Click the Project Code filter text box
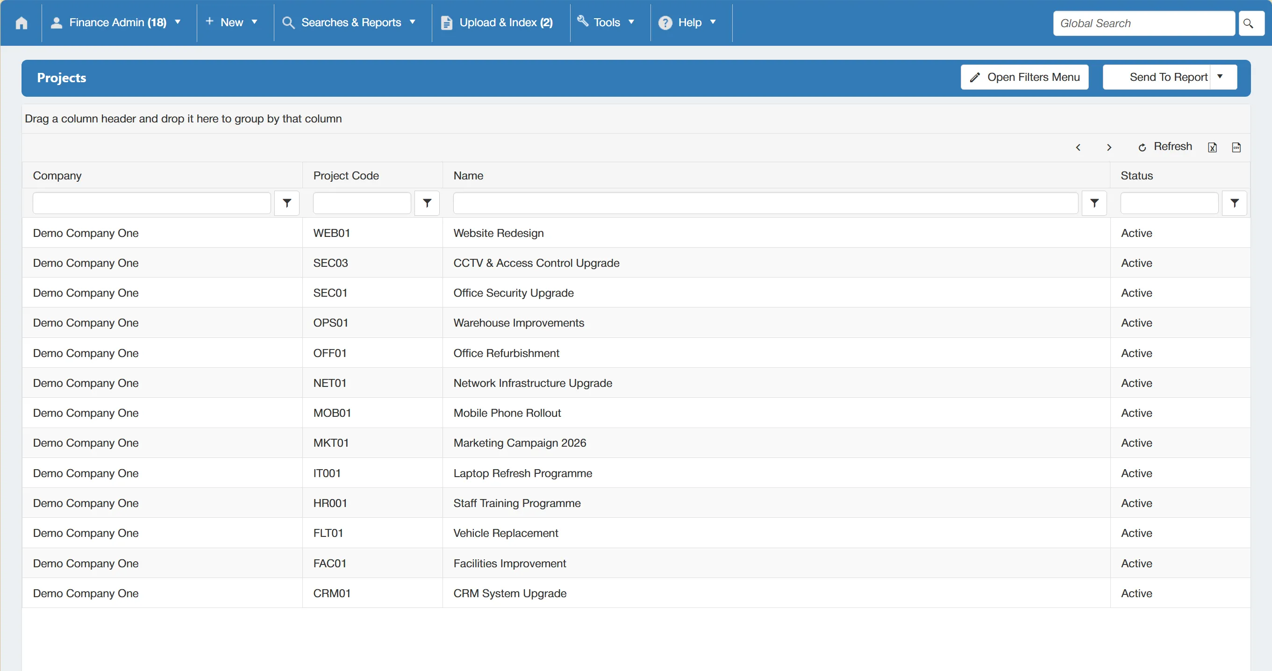 [x=362, y=203]
